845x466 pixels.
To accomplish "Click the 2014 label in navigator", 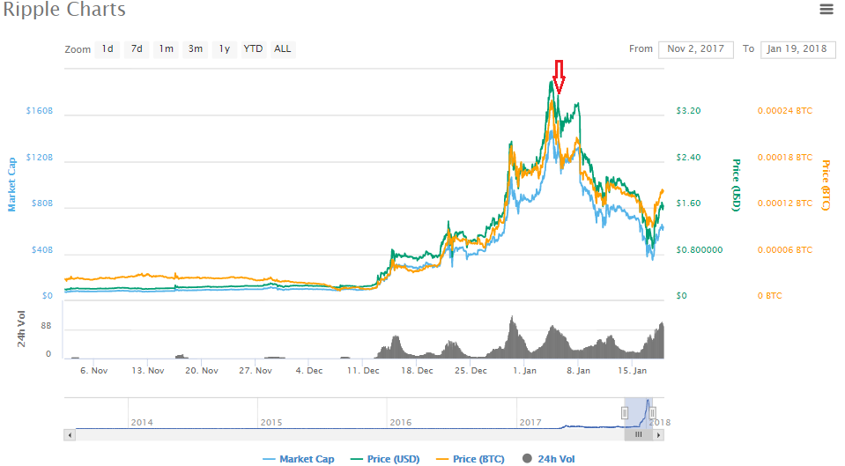I will click(142, 422).
